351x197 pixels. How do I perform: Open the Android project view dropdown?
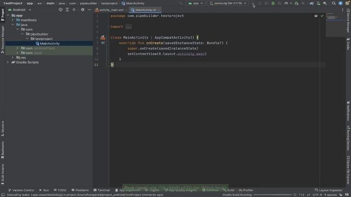(20, 10)
